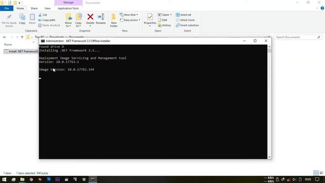This screenshot has width=325, height=183.
Task: Click the volume speaker tray icon
Action: [294, 179]
